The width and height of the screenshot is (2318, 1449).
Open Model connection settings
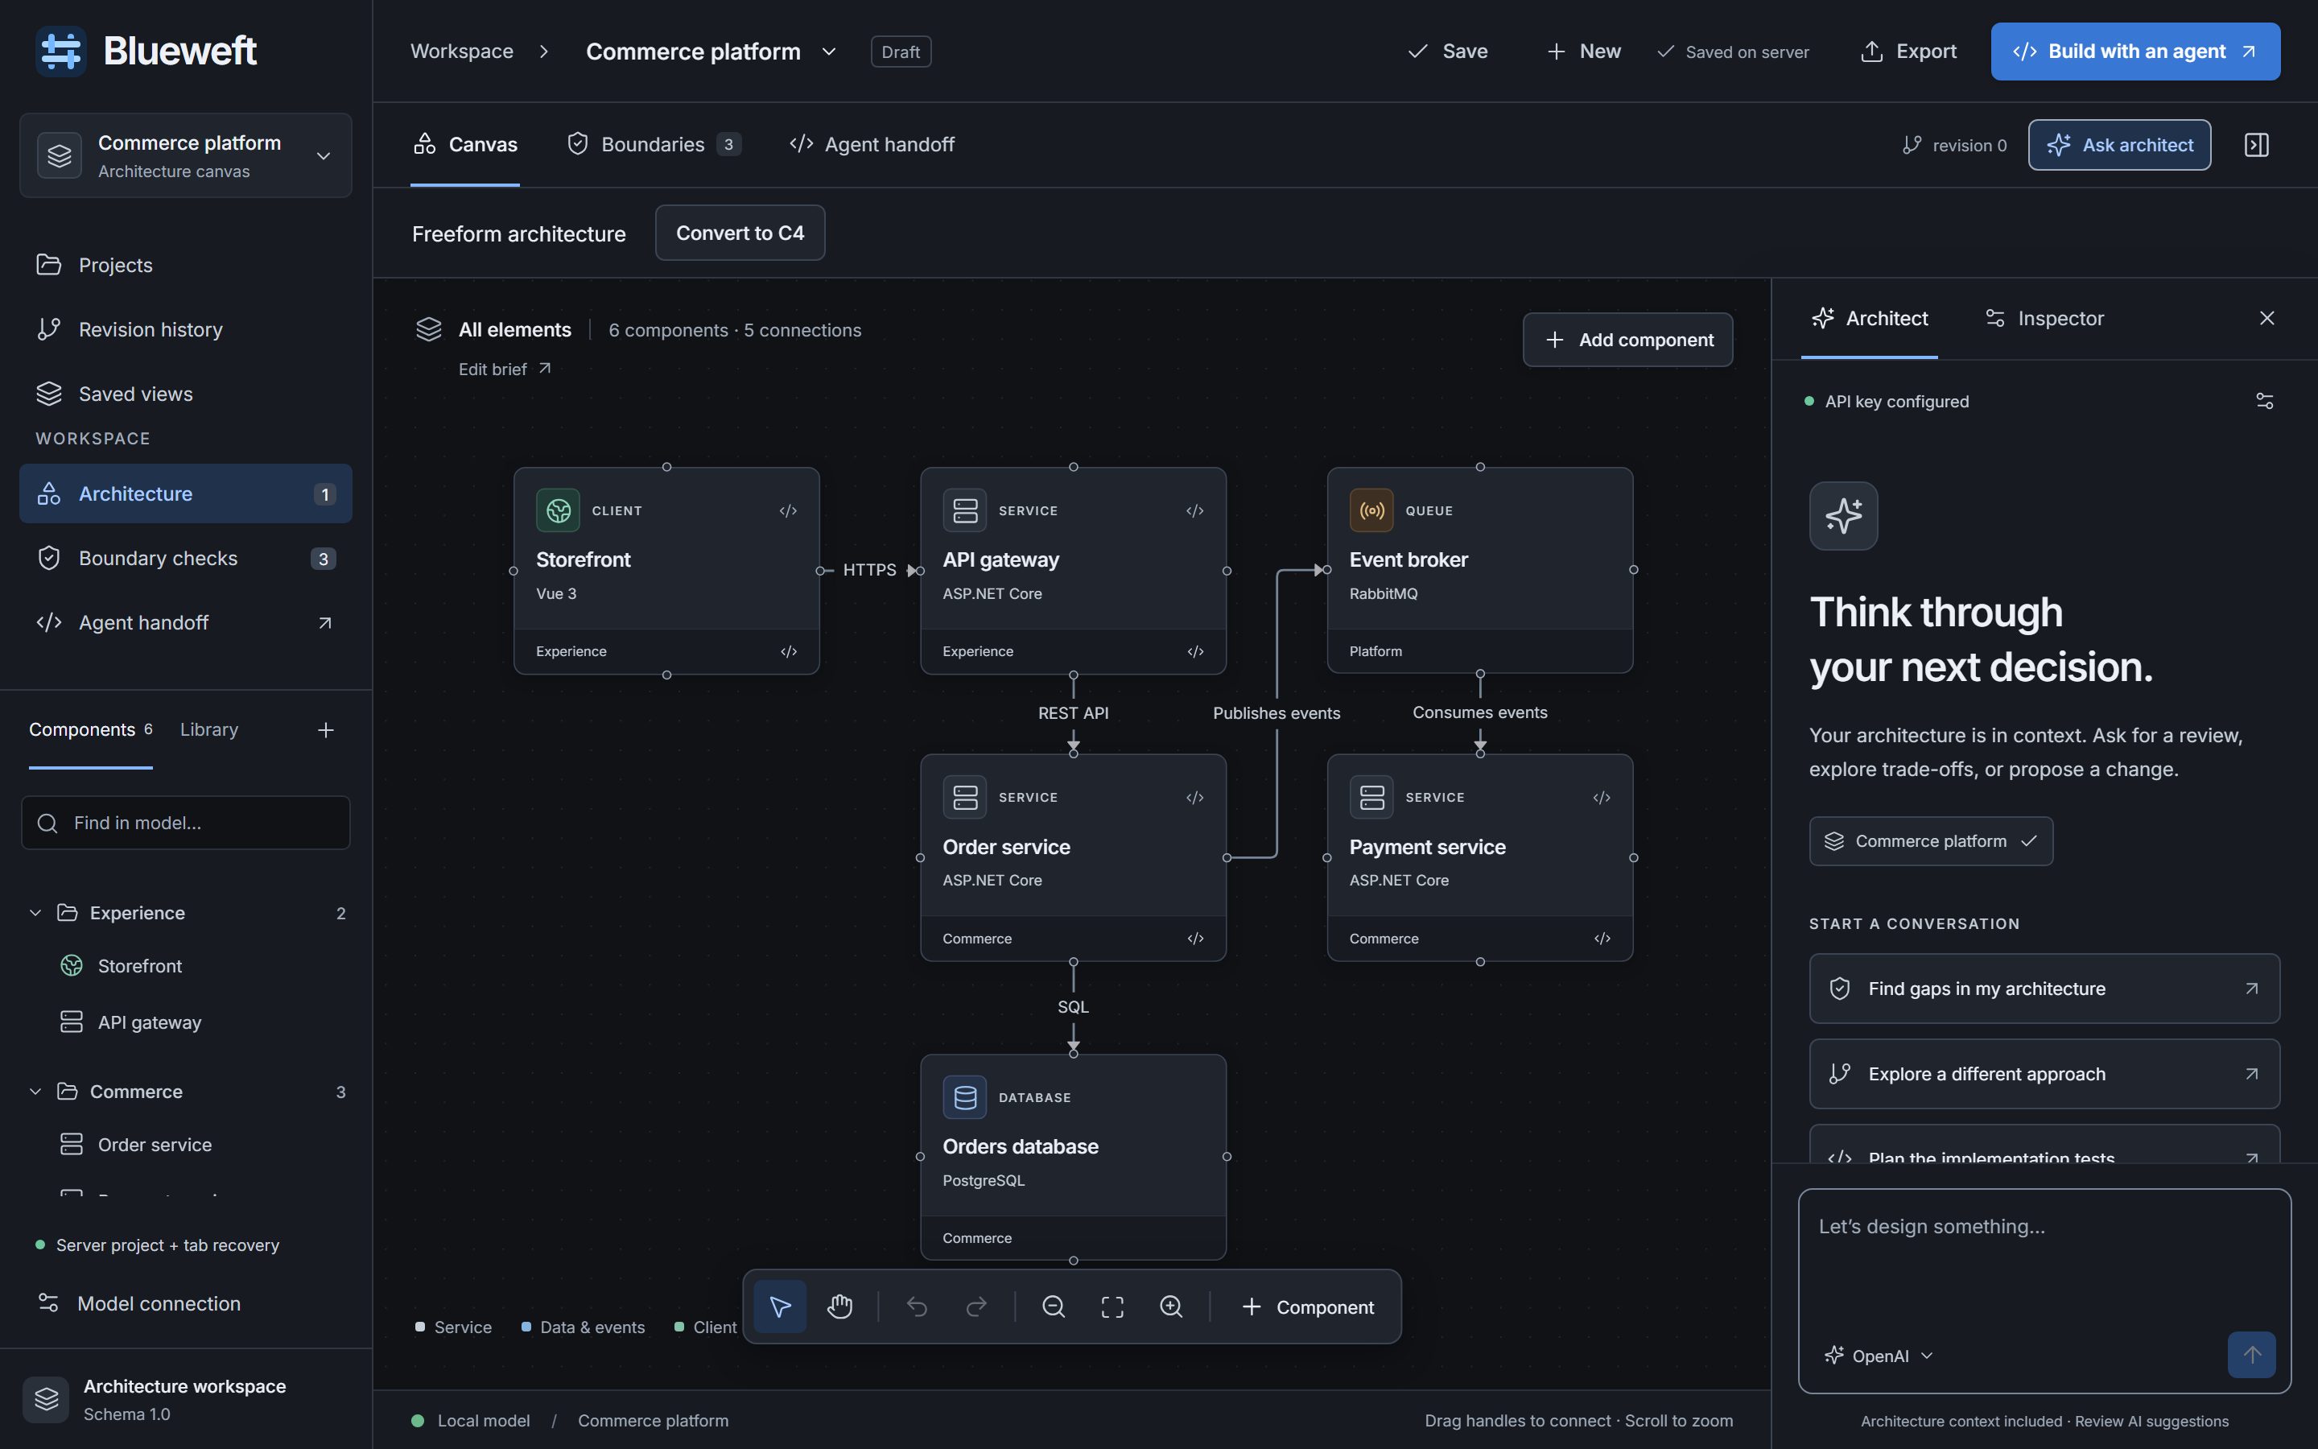(139, 1303)
